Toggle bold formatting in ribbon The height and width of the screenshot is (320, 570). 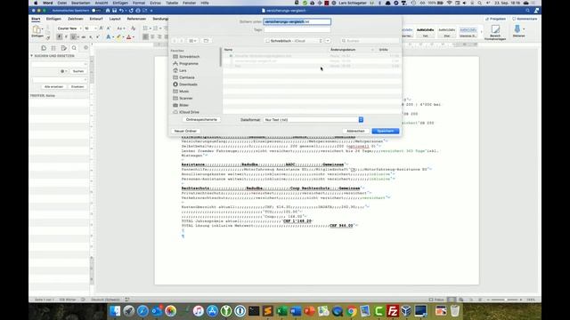(x=60, y=37)
